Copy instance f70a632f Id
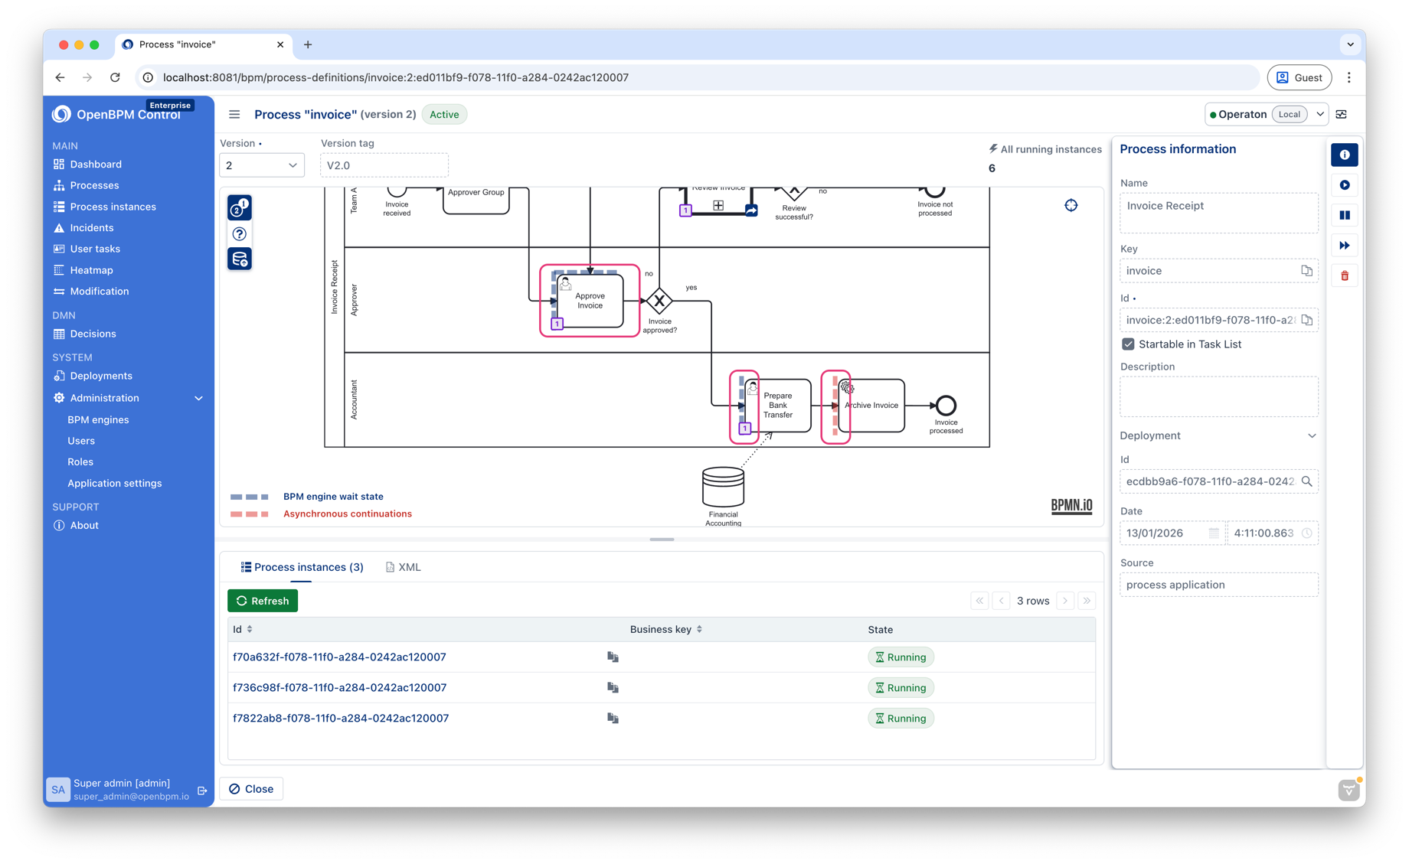 coord(613,657)
